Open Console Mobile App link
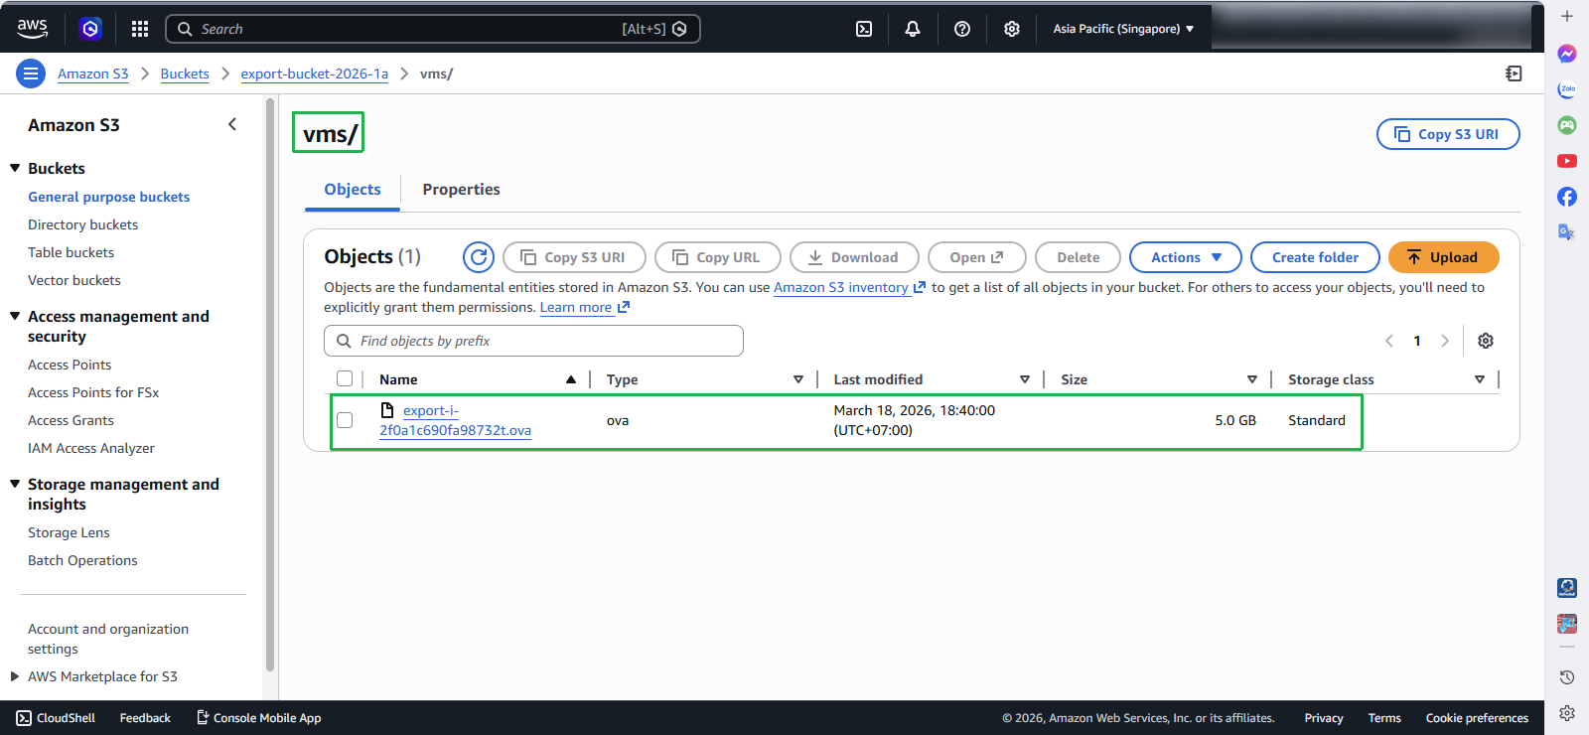This screenshot has width=1589, height=735. tap(259, 718)
